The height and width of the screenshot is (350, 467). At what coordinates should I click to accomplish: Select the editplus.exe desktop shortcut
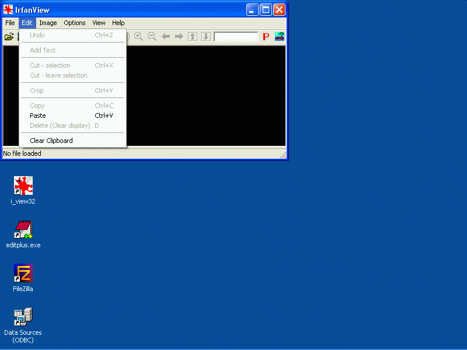[x=23, y=230]
